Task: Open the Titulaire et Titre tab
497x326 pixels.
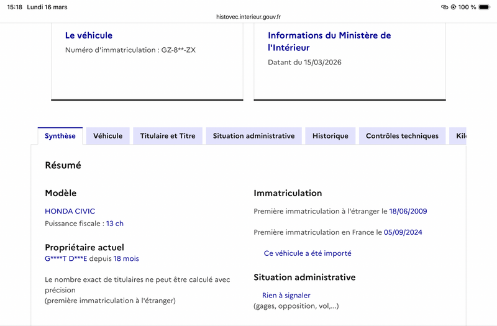Action: pyautogui.click(x=168, y=136)
